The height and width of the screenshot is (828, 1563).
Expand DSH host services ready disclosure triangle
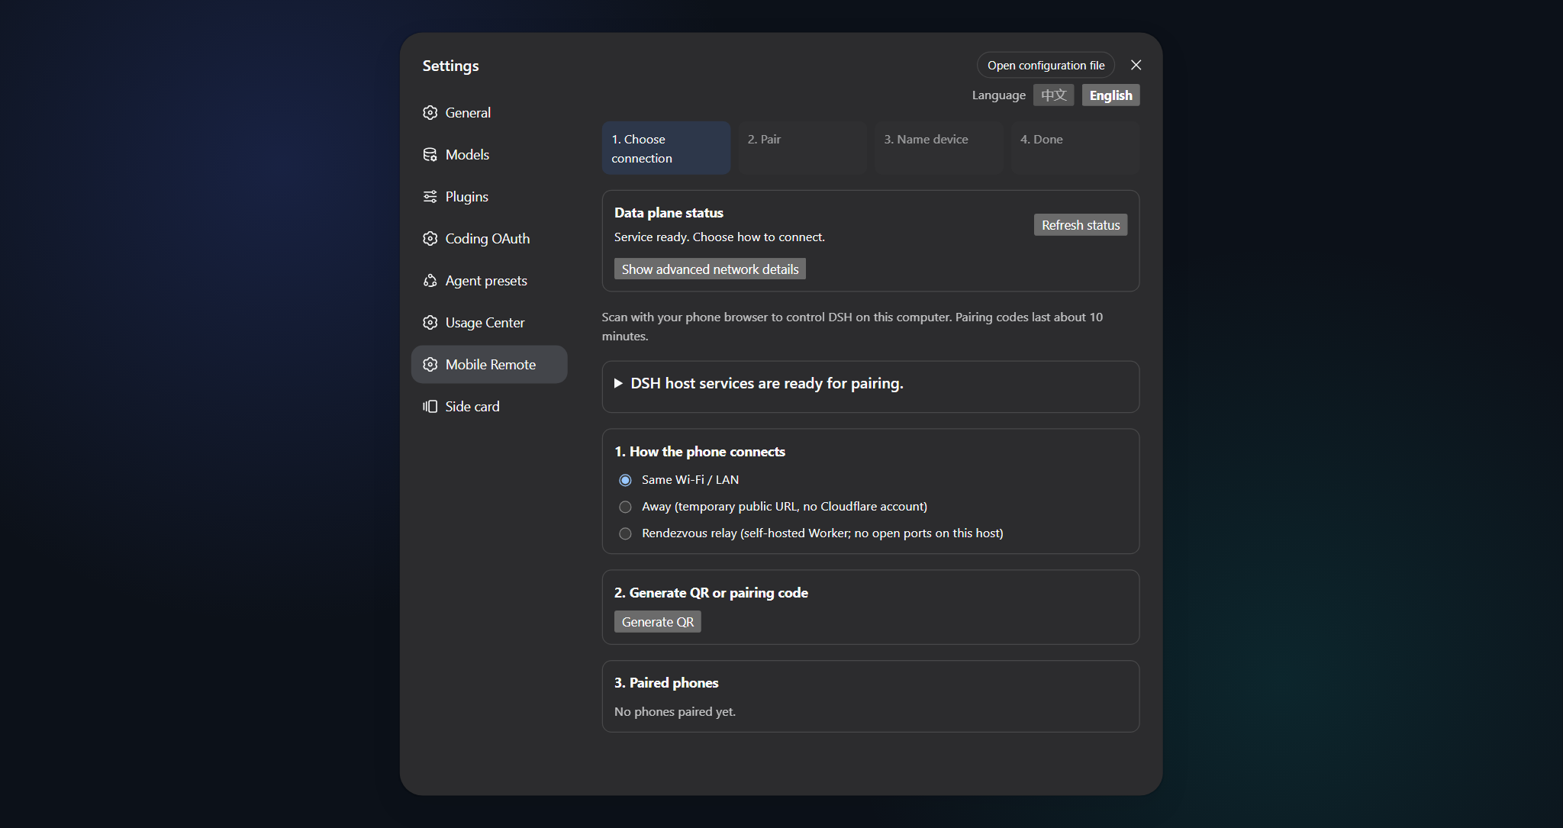click(619, 383)
